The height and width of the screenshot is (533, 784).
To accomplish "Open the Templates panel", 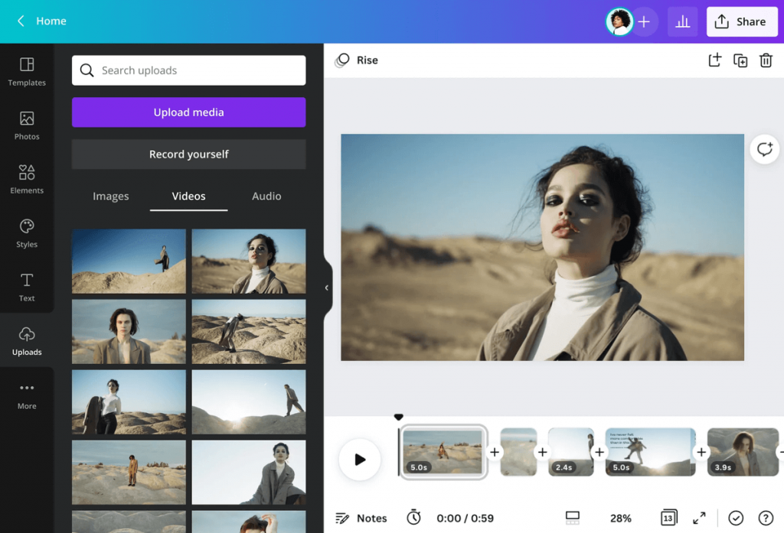I will pyautogui.click(x=27, y=70).
